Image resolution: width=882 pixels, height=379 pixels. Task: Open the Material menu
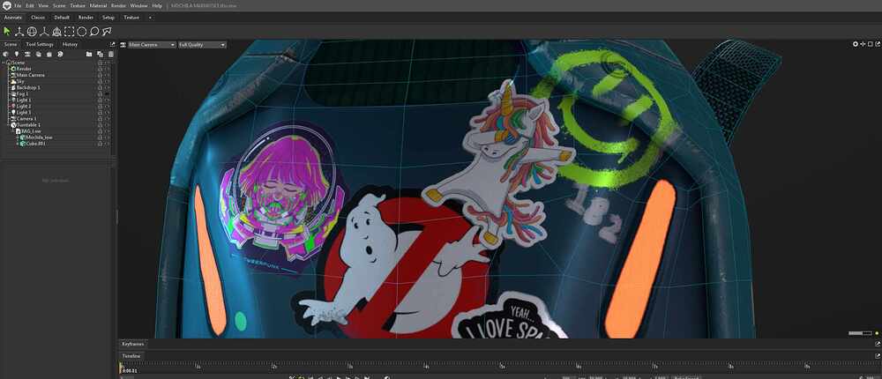[98, 5]
